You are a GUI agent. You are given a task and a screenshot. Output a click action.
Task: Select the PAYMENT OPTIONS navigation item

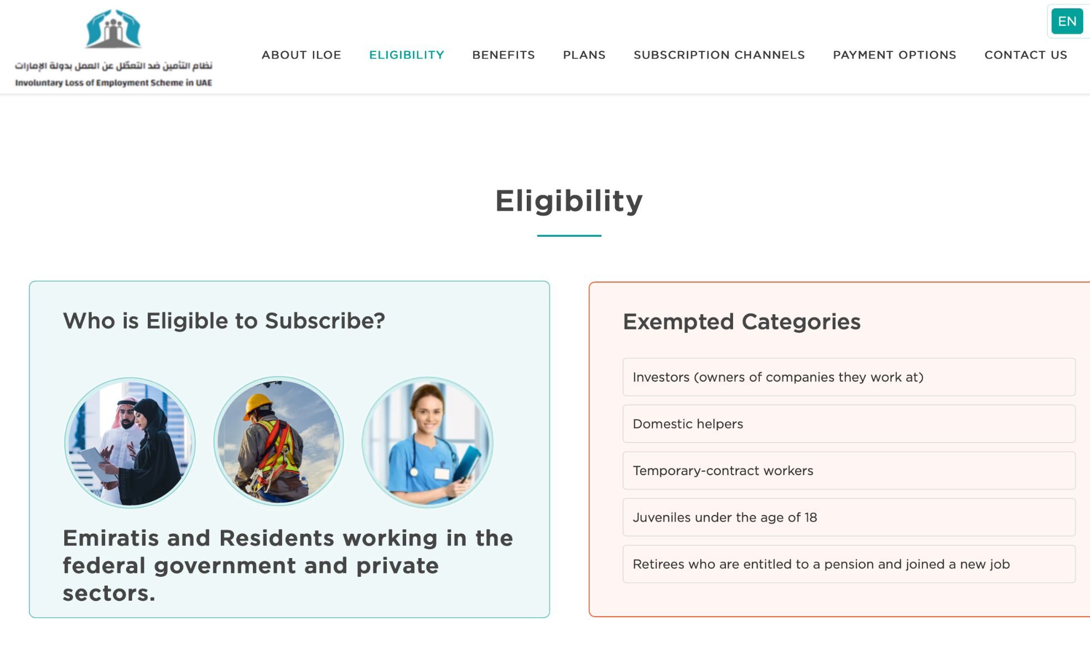tap(895, 55)
